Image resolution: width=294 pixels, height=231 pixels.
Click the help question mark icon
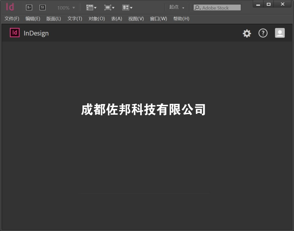[x=263, y=33]
